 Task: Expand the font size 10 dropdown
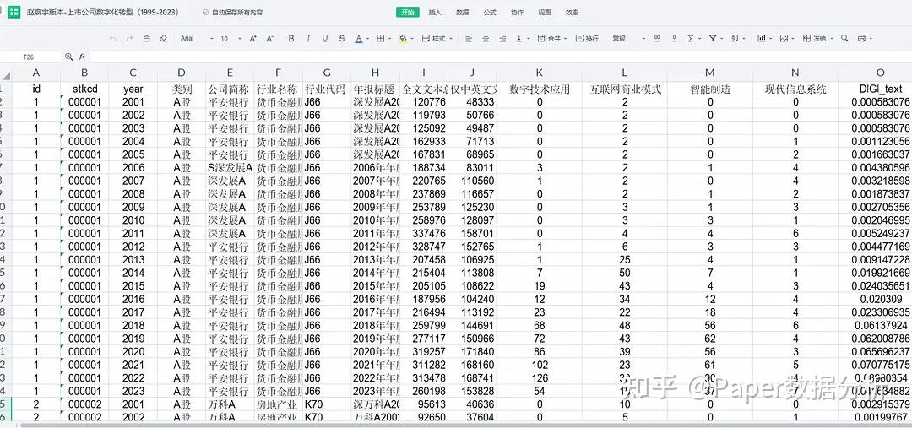231,38
